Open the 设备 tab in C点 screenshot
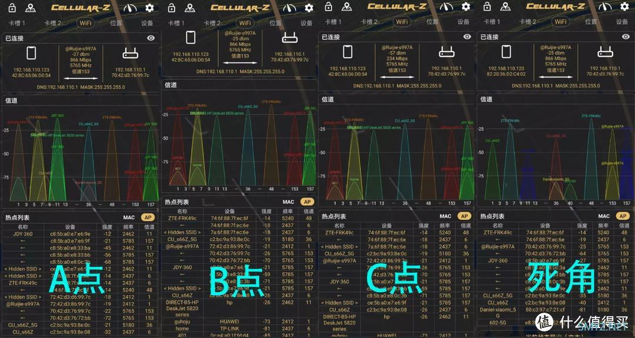Image resolution: width=635 pixels, height=338 pixels. click(x=463, y=22)
